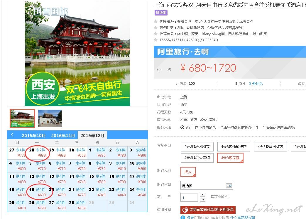Pick December 3 priced ¥860
This screenshot has height=219, width=306.
pyautogui.click(x=138, y=153)
